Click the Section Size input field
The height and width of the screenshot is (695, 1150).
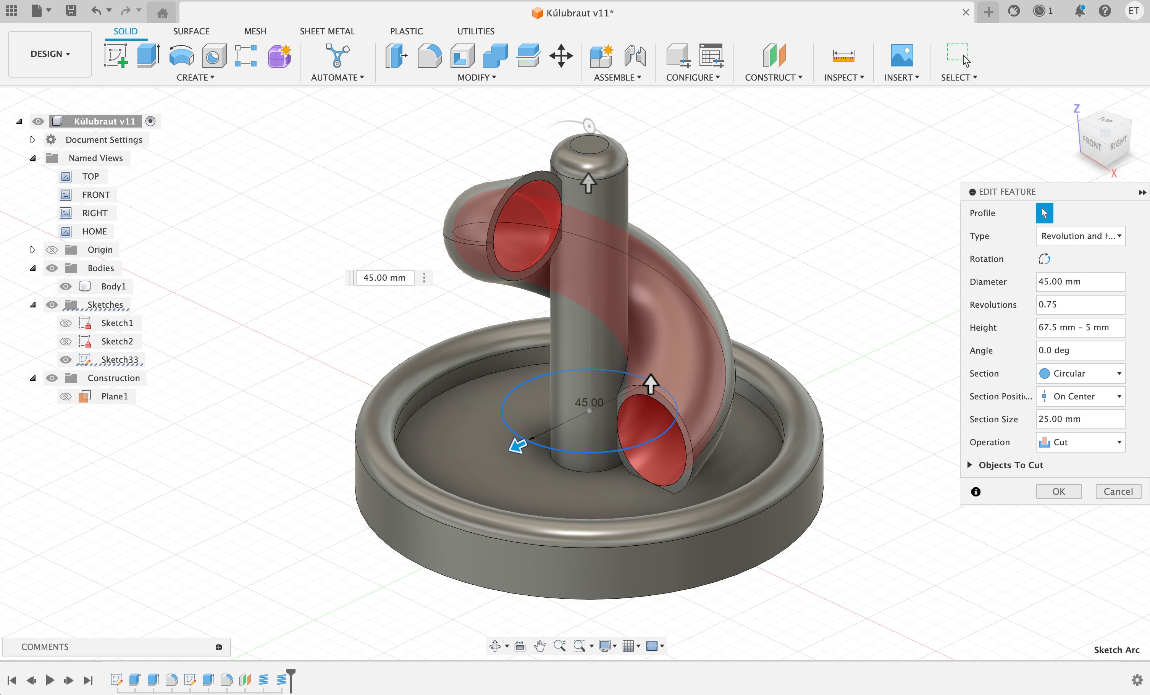(x=1081, y=419)
